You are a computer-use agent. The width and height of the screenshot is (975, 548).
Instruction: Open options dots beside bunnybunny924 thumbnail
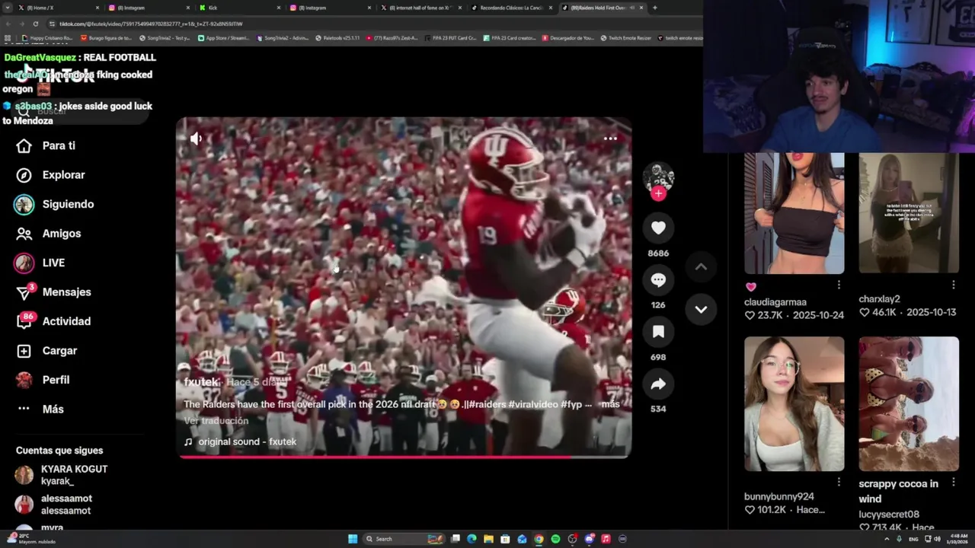pos(839,482)
